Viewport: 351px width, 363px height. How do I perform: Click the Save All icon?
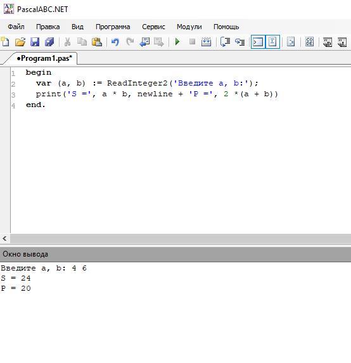(49, 42)
